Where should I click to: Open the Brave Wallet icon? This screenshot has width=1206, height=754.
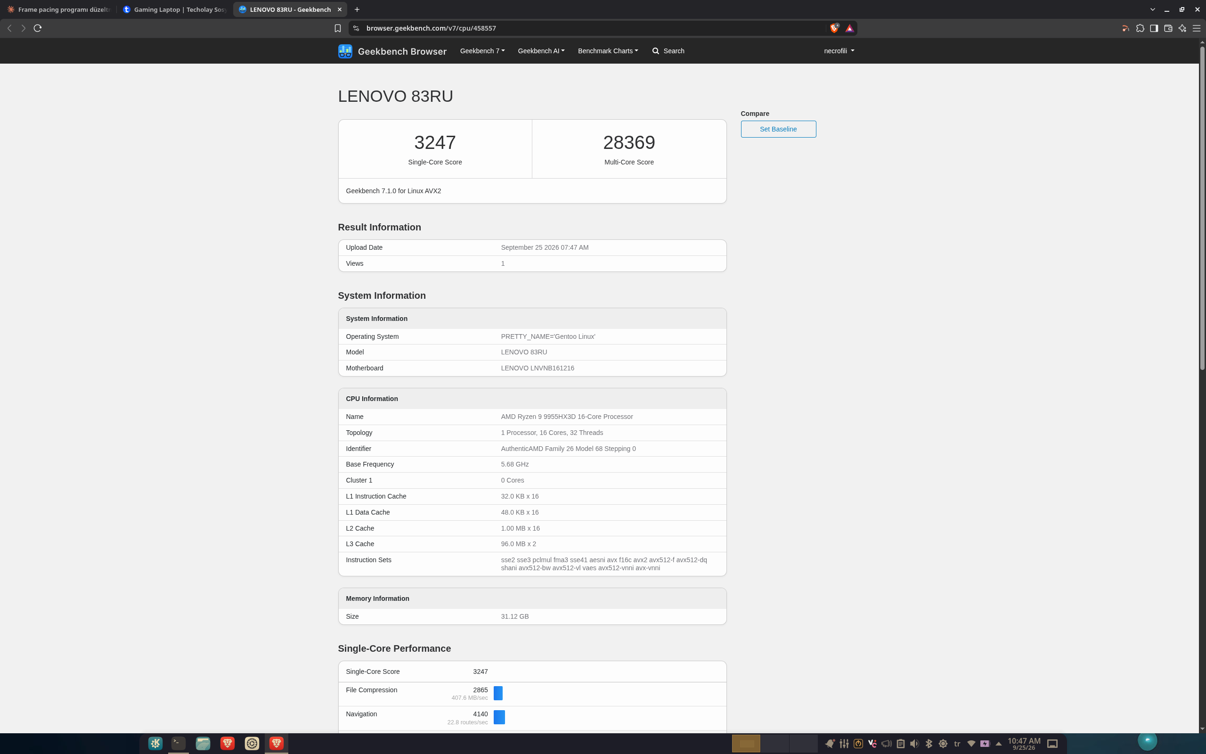1168,28
